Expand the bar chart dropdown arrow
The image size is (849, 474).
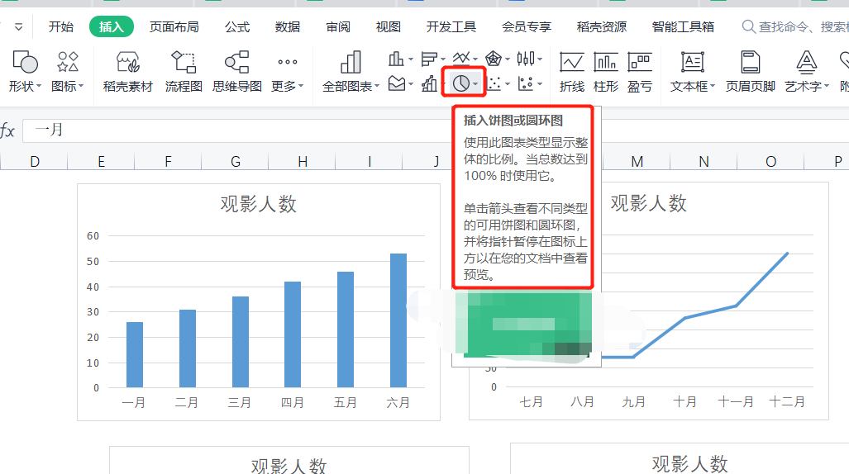(443, 59)
